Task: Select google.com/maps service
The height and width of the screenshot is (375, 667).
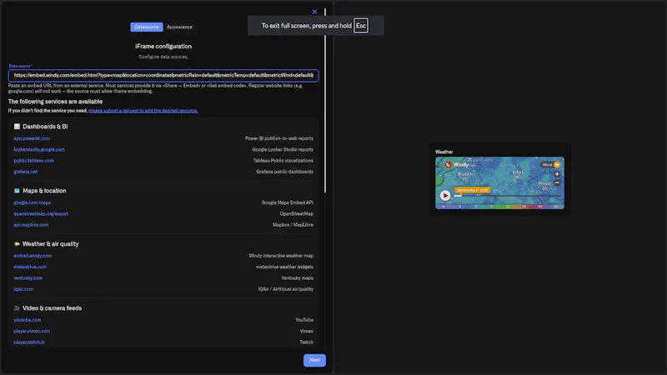Action: point(32,202)
